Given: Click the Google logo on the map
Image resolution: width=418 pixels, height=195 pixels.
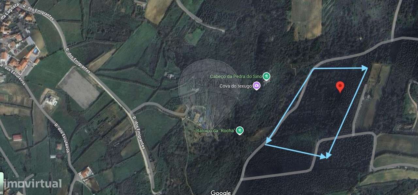Looking at the screenshot, I should (x=220, y=192).
